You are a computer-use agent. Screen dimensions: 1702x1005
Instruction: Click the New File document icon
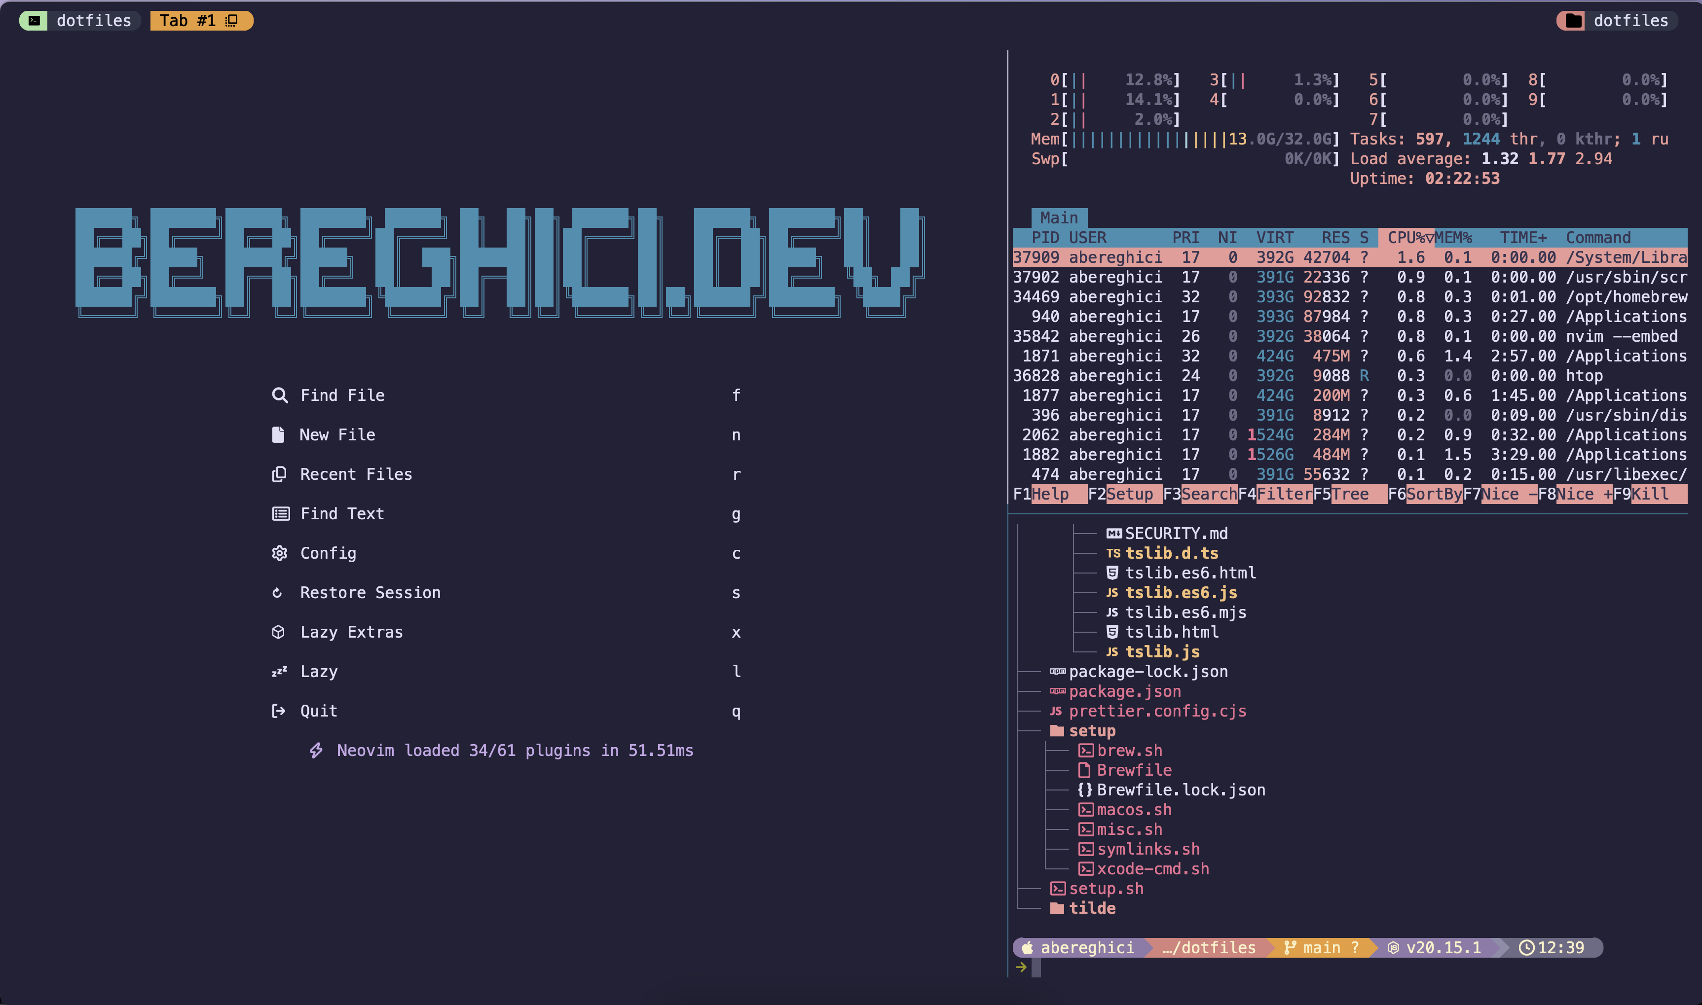pos(278,435)
